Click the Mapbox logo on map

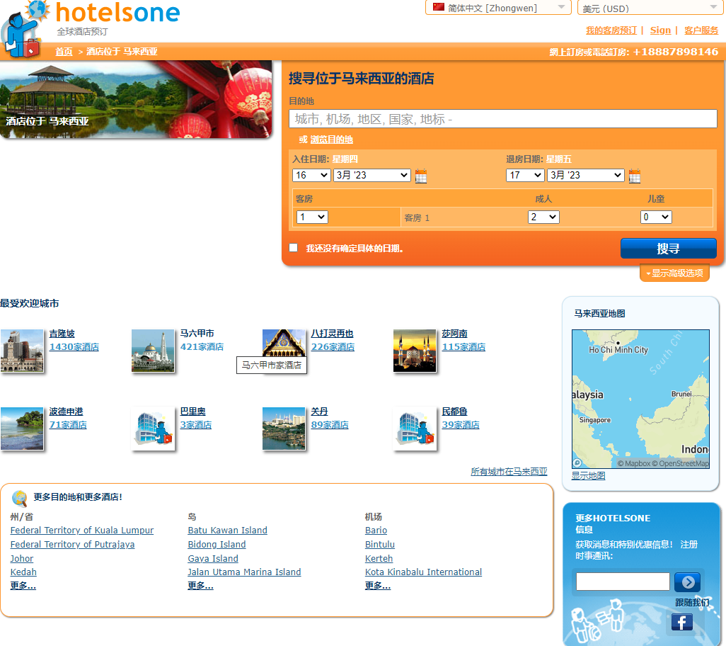[577, 463]
